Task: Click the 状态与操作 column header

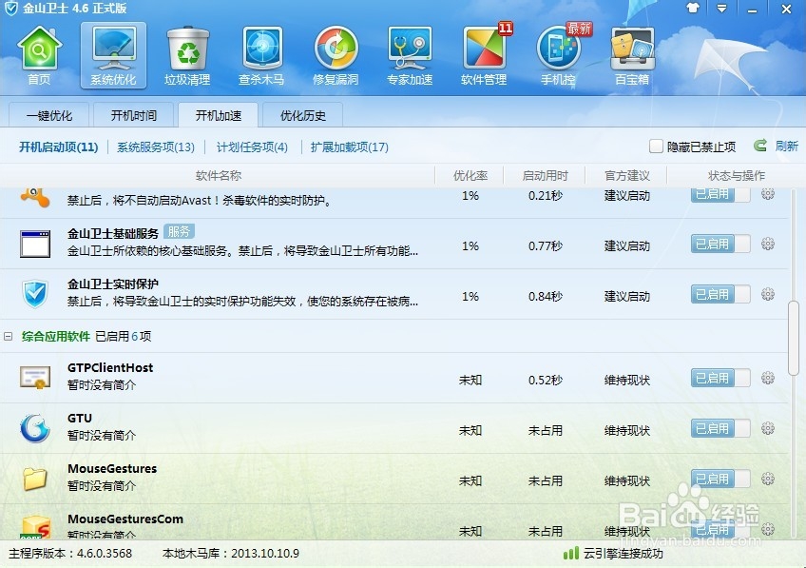Action: click(x=737, y=176)
